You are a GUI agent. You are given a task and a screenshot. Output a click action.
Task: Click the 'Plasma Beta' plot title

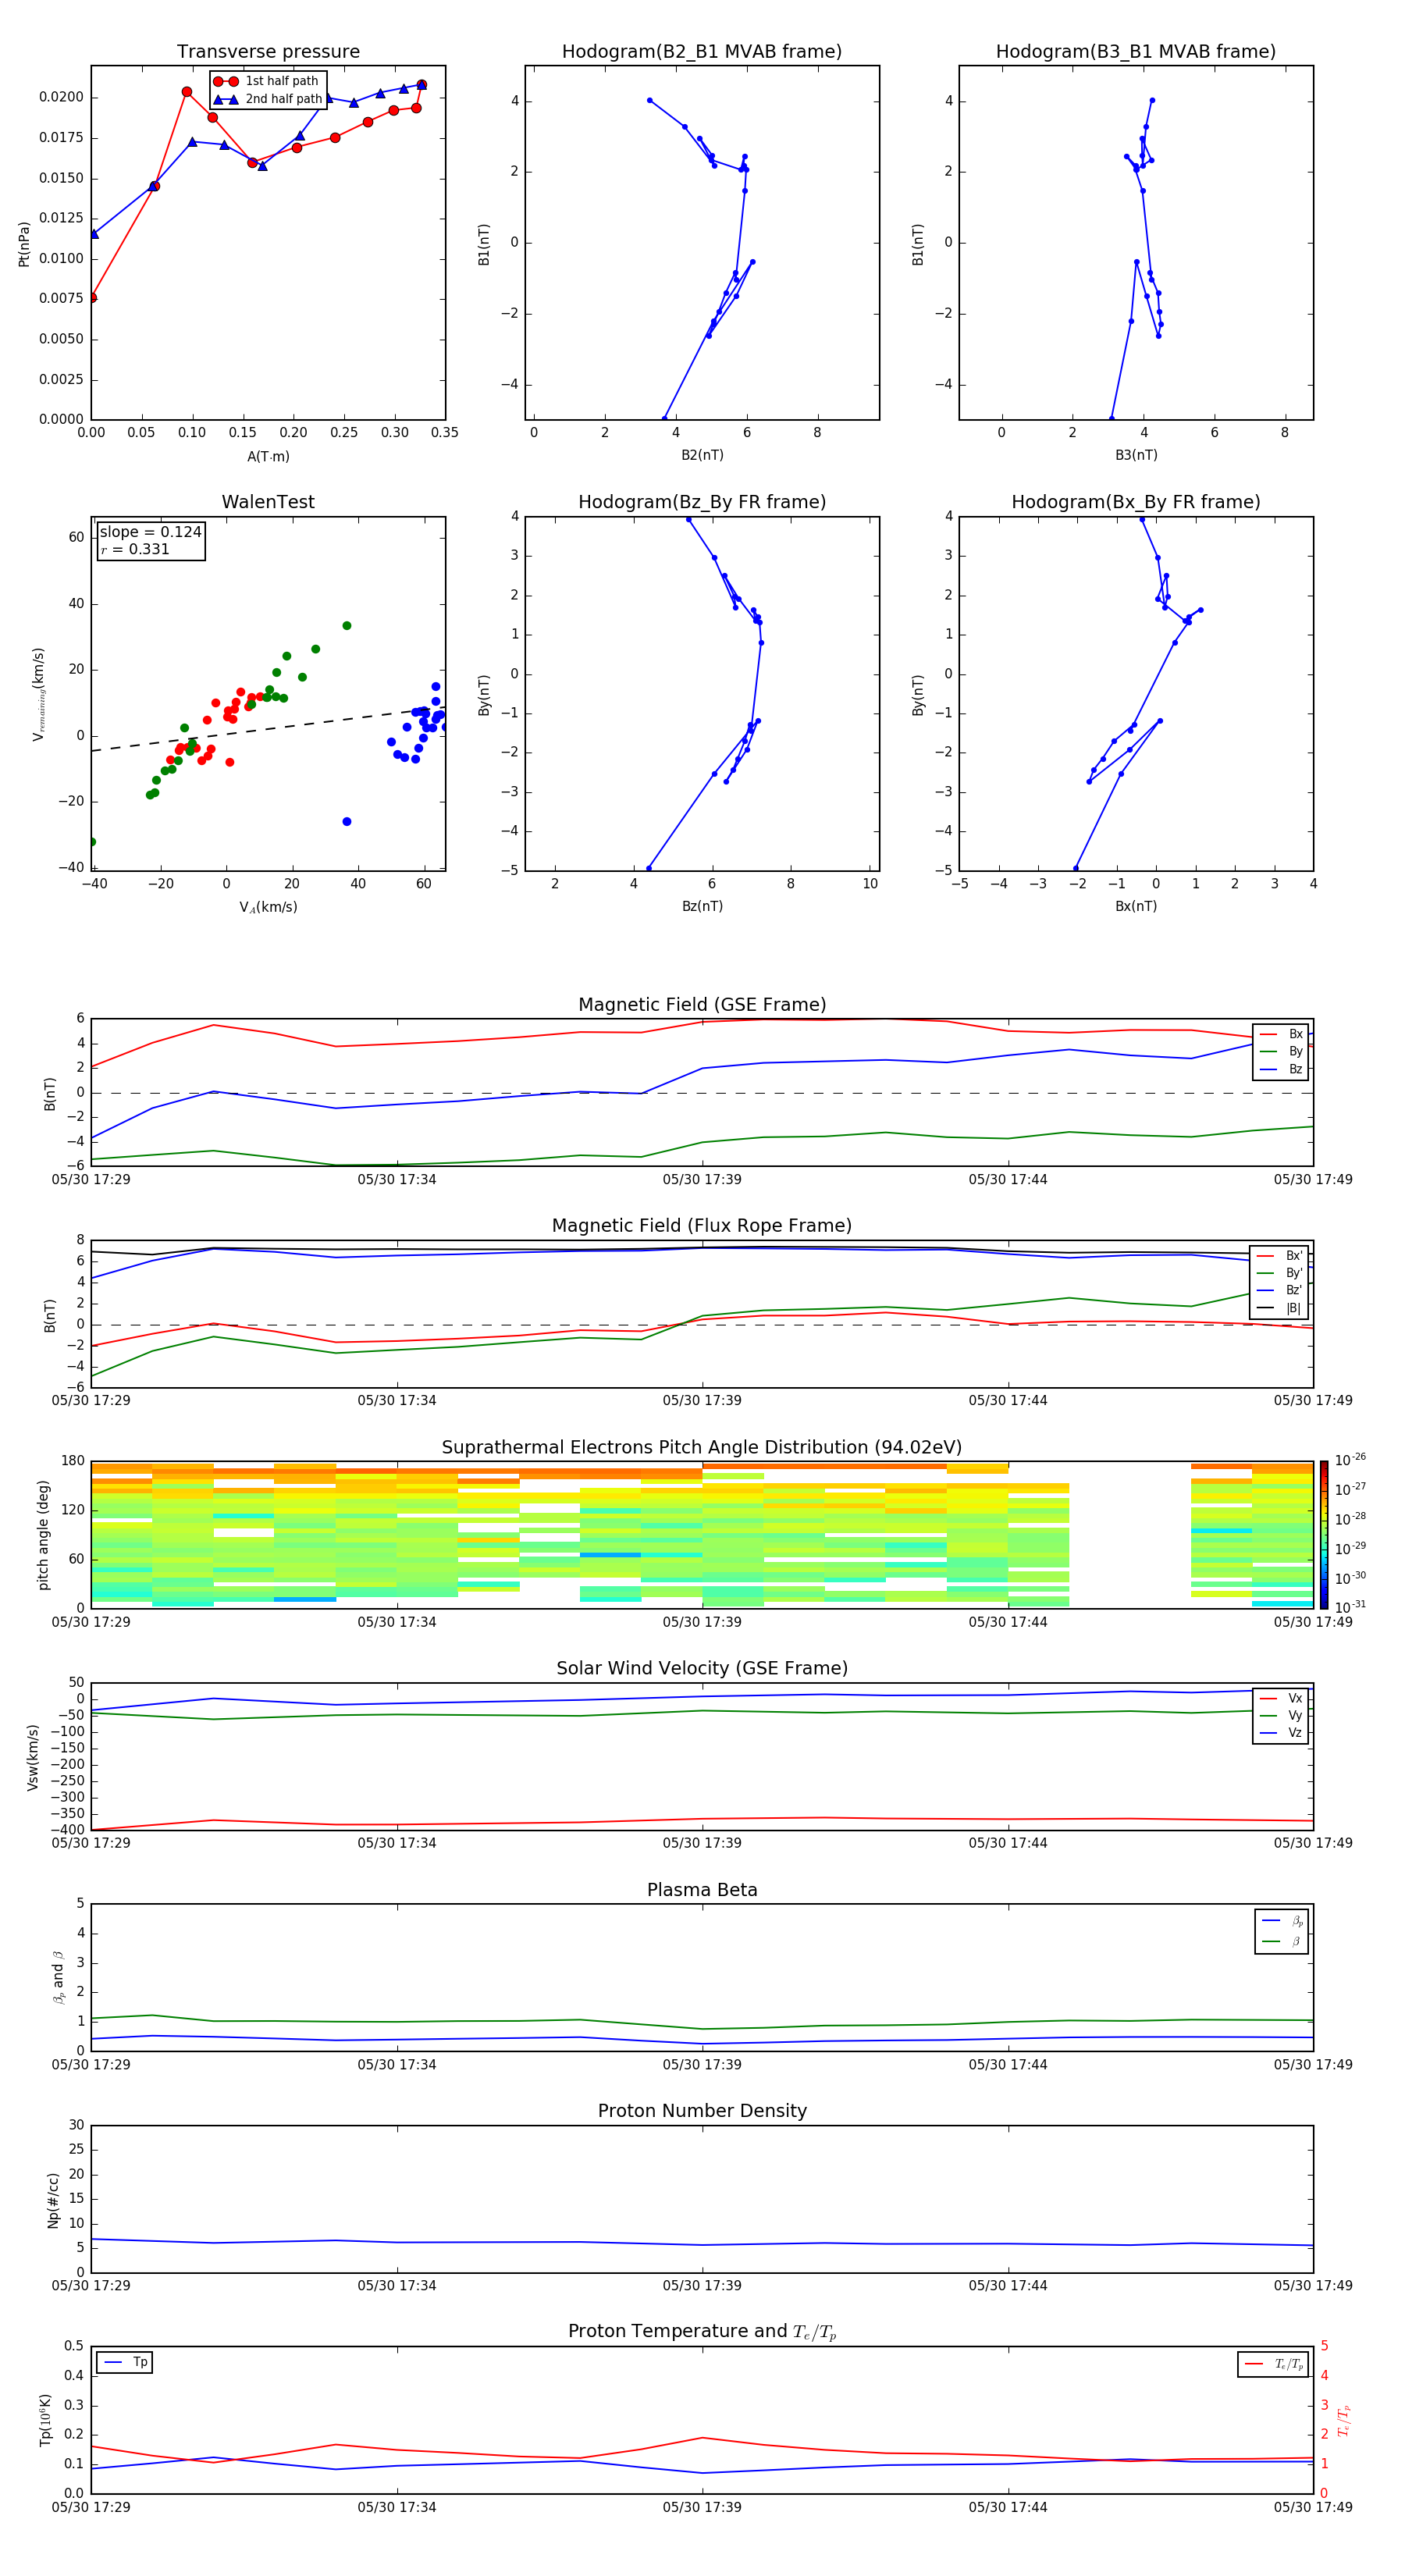click(x=702, y=1890)
